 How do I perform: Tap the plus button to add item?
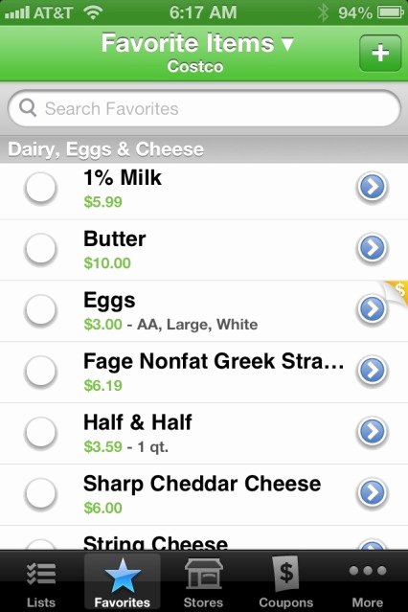[380, 53]
